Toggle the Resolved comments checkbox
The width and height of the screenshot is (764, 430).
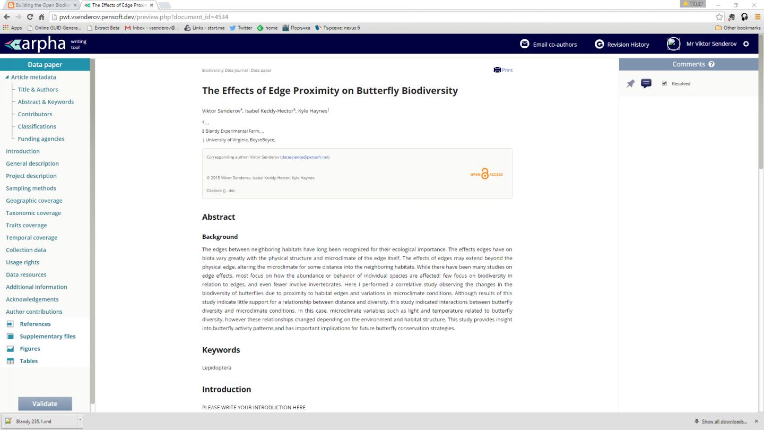(x=664, y=83)
